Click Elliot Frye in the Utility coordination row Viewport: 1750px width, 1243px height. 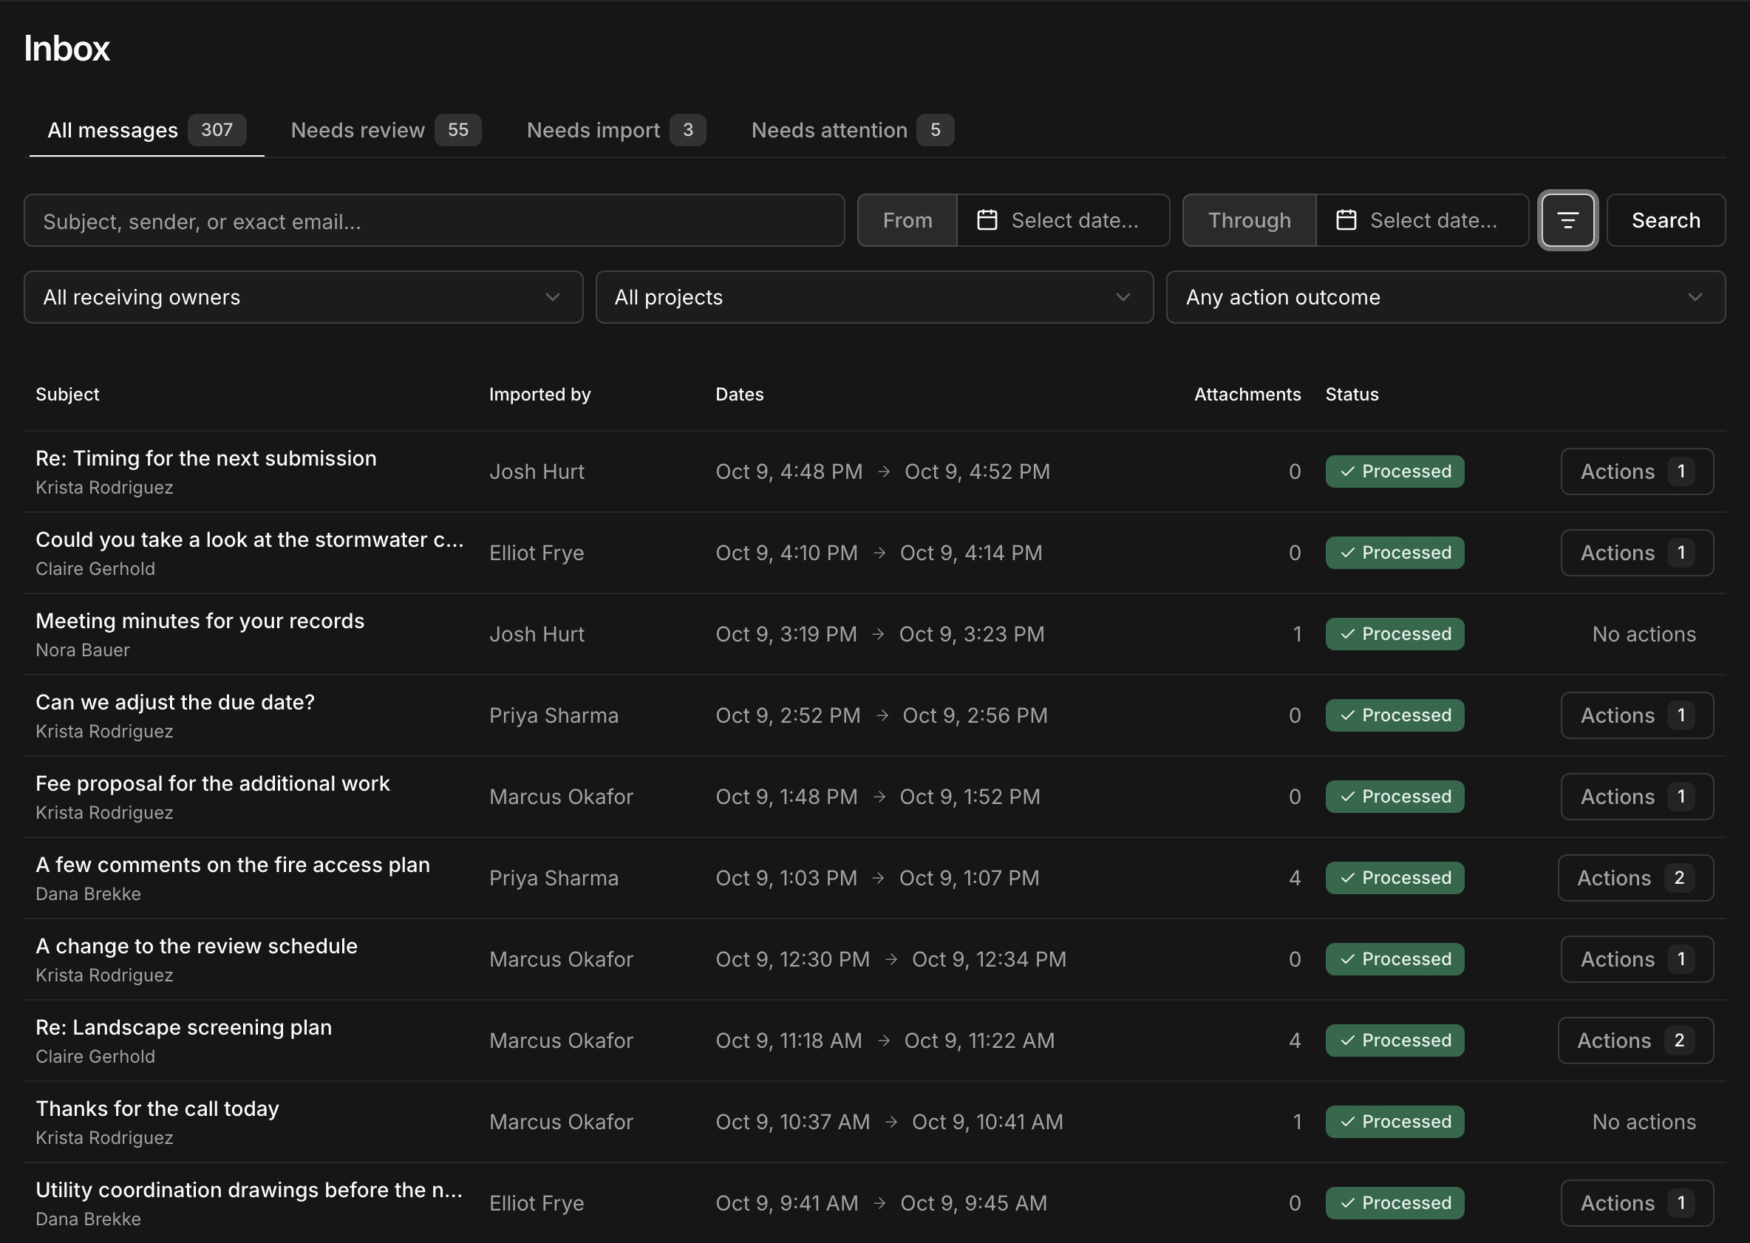tap(537, 1203)
